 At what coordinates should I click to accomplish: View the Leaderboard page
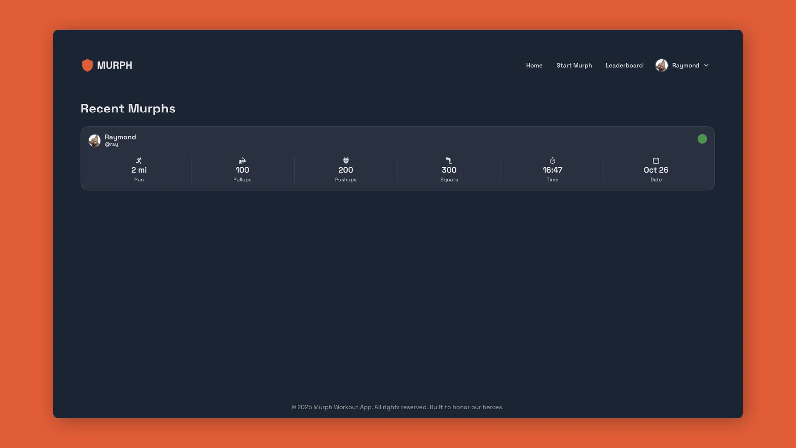click(624, 65)
